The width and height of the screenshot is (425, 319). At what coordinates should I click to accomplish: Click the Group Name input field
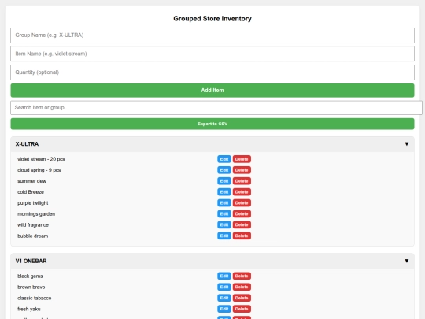click(x=213, y=35)
